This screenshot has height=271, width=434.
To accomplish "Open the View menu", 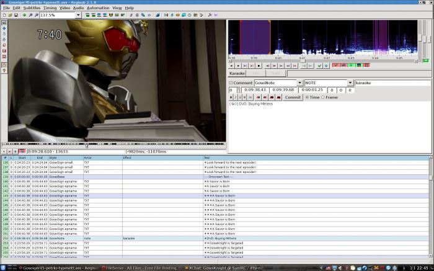I will [x=117, y=7].
